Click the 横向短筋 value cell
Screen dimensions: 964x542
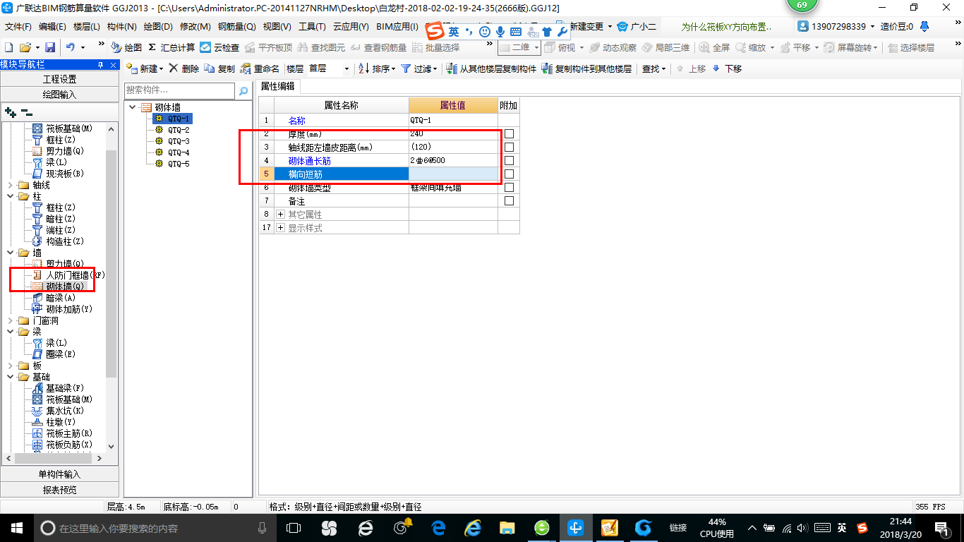click(x=453, y=174)
